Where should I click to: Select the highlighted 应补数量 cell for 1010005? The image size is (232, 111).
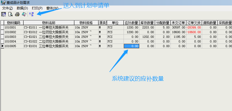pyautogui.click(x=131, y=46)
